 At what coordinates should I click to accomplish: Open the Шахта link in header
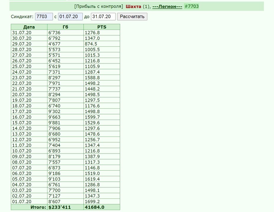coord(133,6)
